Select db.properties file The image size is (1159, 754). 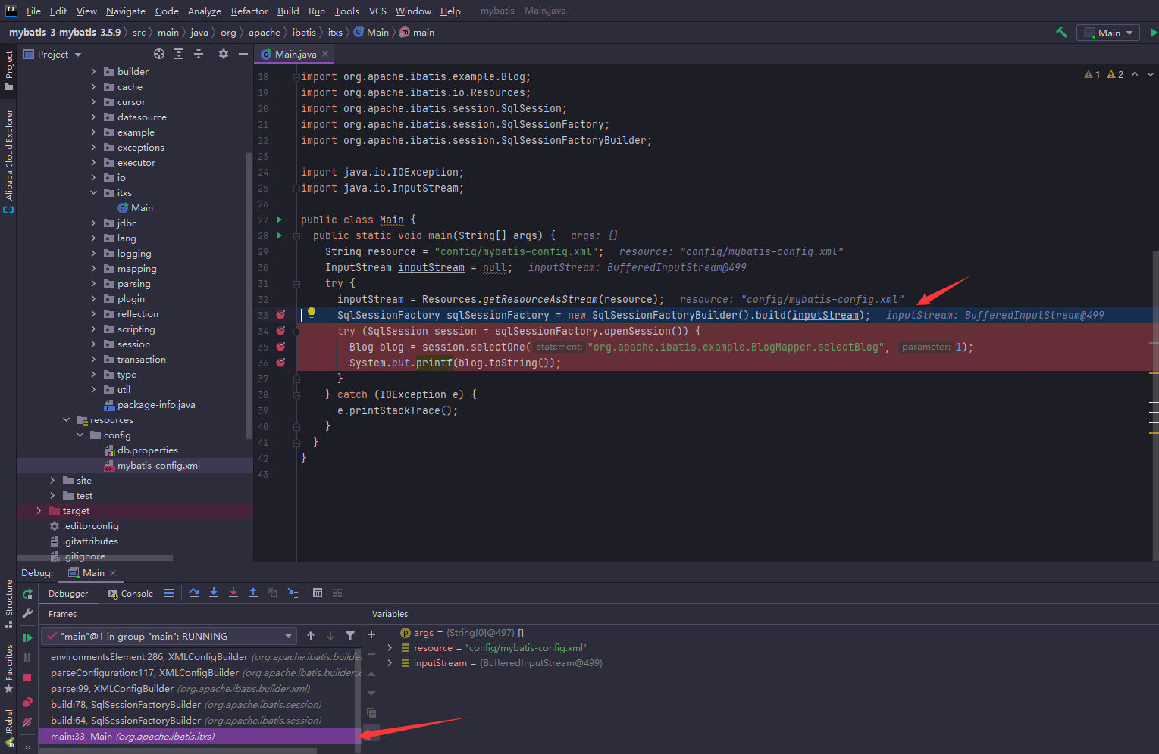pos(147,450)
